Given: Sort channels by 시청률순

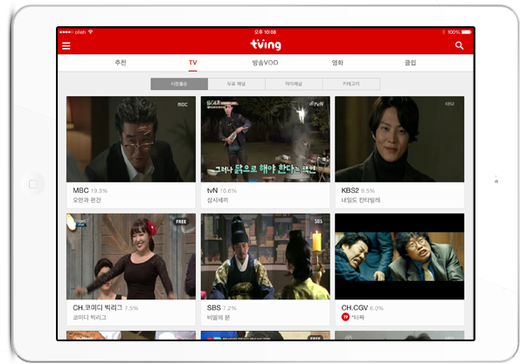Looking at the screenshot, I should (179, 84).
